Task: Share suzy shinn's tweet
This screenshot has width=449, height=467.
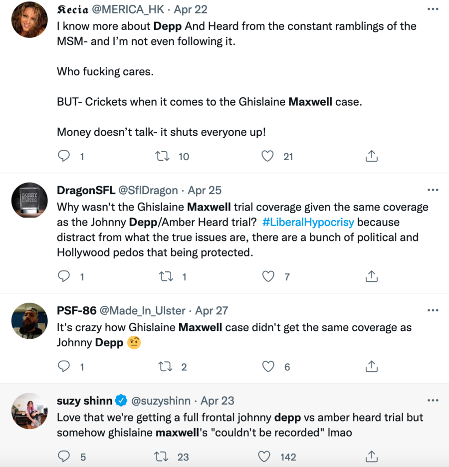Action: point(371,457)
